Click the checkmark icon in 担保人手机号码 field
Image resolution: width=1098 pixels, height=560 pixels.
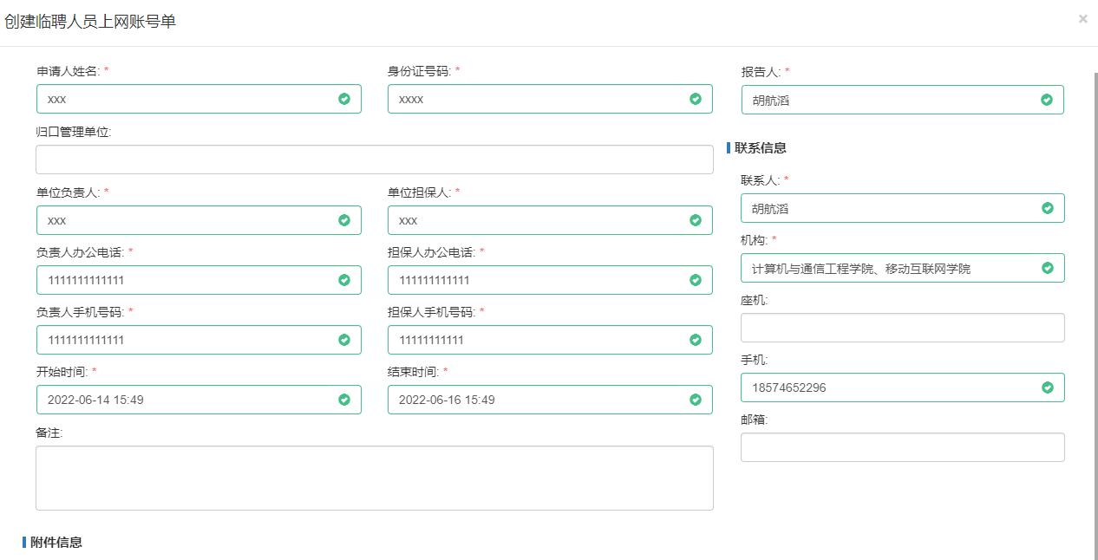click(x=696, y=340)
